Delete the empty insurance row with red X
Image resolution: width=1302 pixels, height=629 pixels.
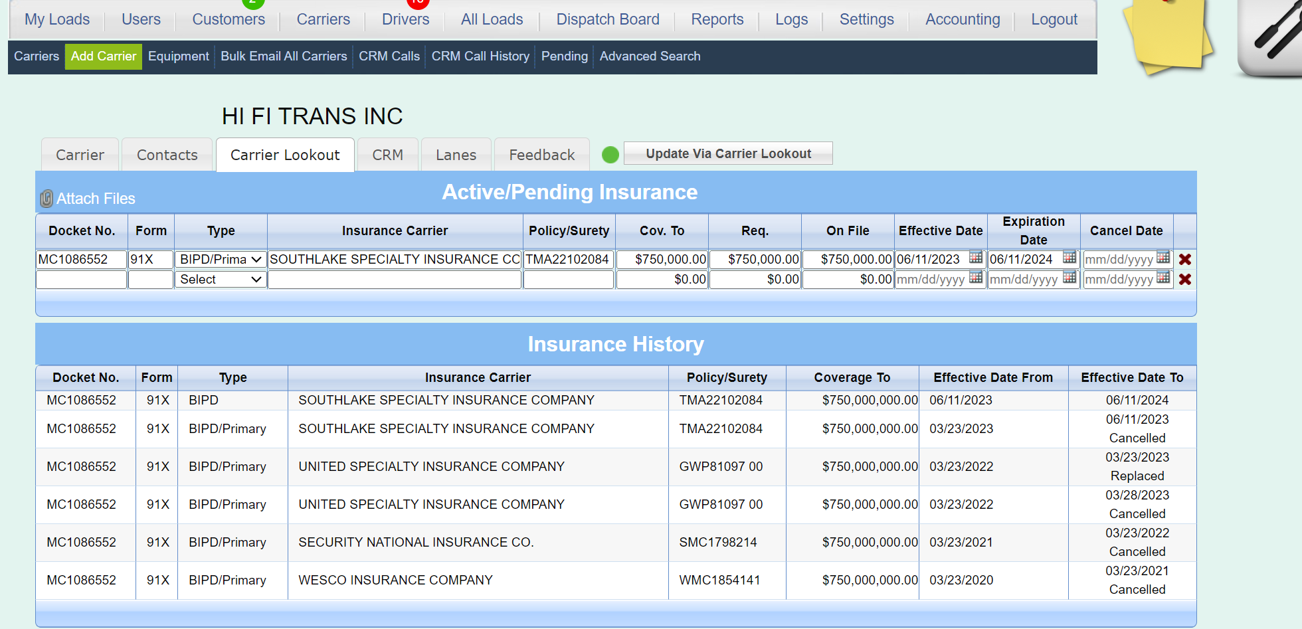1184,279
